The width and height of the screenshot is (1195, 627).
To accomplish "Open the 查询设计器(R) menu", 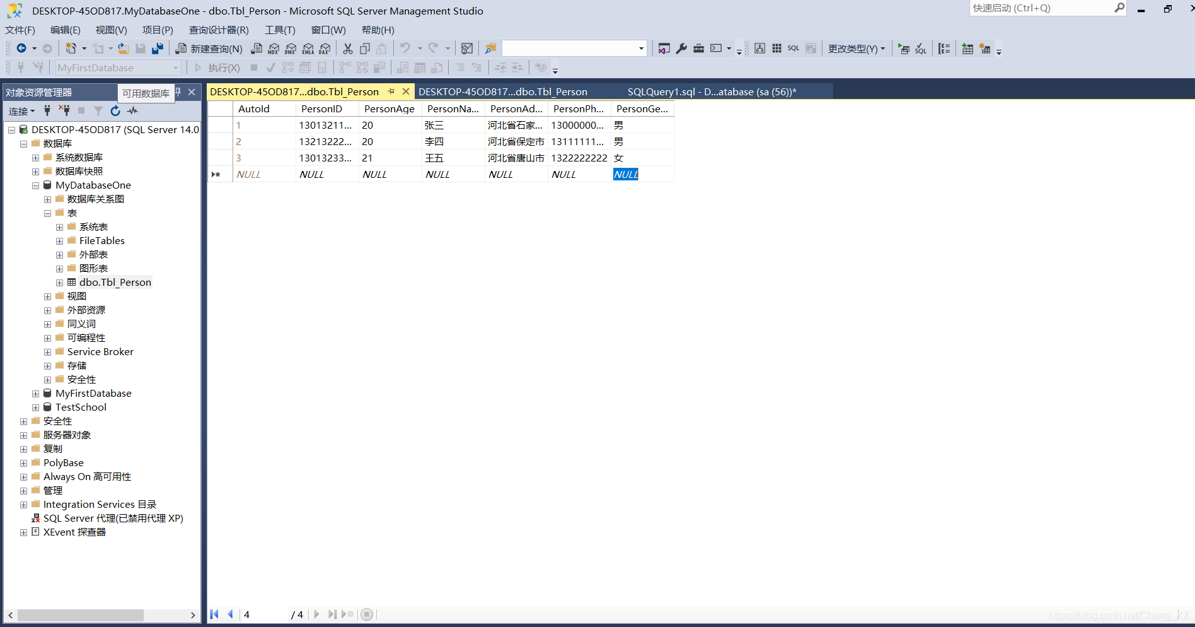I will coord(219,30).
